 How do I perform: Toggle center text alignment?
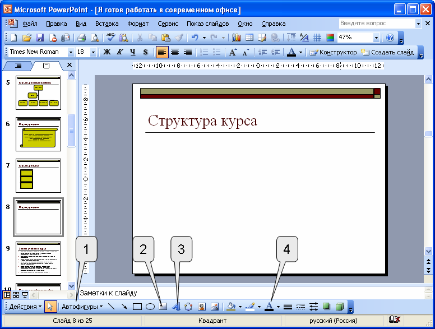tap(175, 52)
